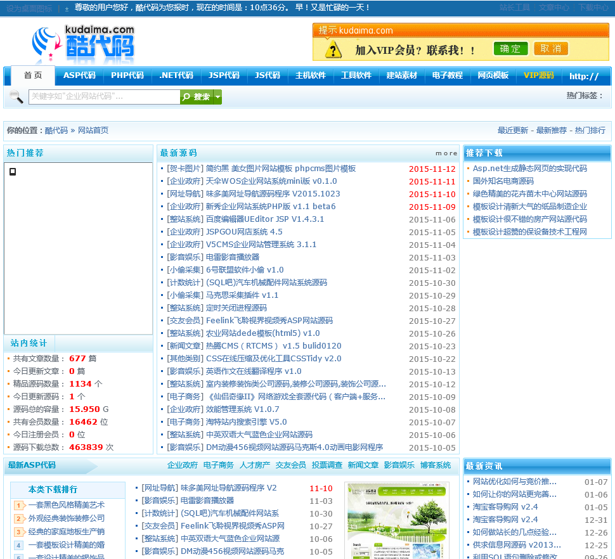Screen dimensions: 615x559
Task: Open the PHP代码 navigation tab
Action: point(127,75)
